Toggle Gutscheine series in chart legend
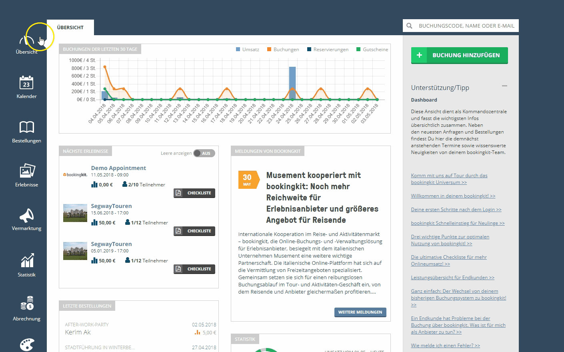 point(372,50)
